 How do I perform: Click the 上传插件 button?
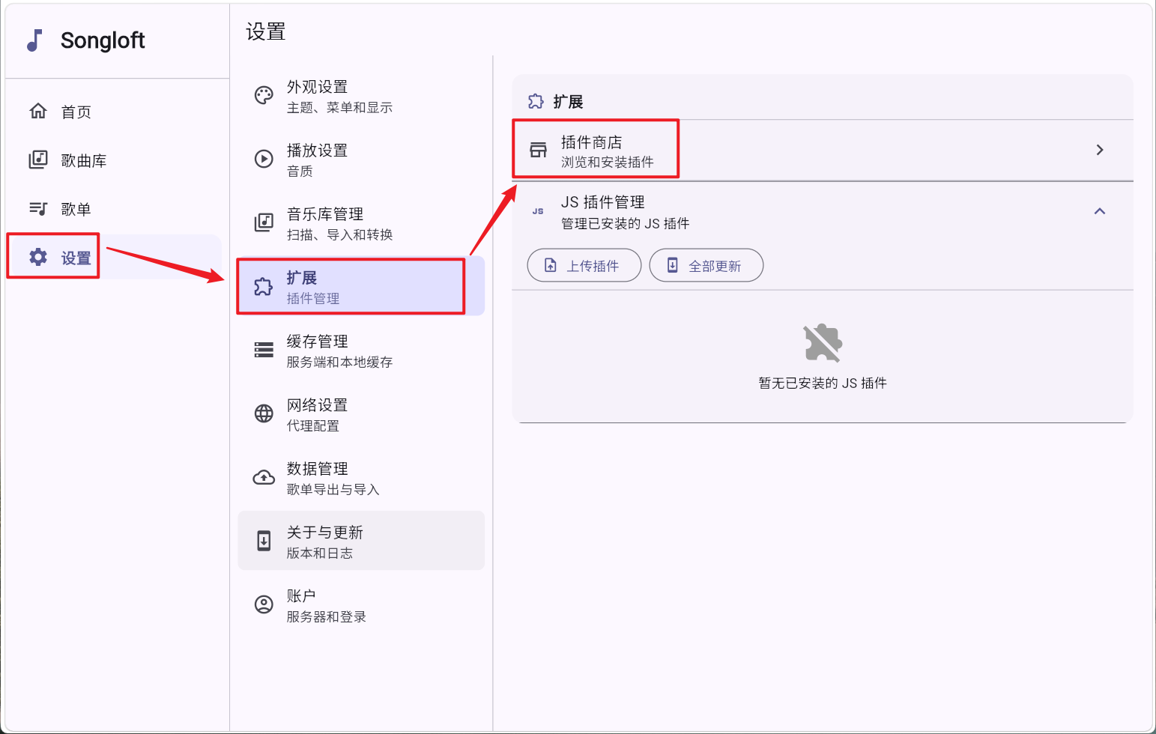pos(584,265)
